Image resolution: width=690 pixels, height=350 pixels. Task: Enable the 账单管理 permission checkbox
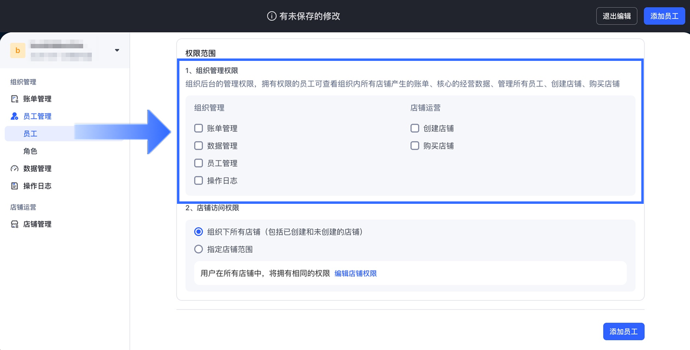pyautogui.click(x=198, y=128)
